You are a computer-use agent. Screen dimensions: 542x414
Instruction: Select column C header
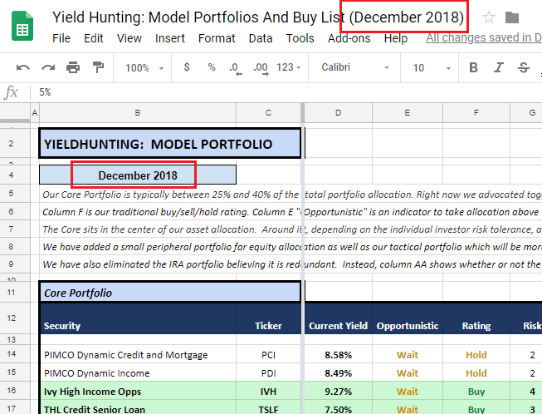click(x=268, y=112)
